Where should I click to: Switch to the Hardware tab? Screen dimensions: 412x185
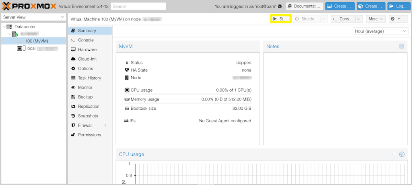(87, 49)
